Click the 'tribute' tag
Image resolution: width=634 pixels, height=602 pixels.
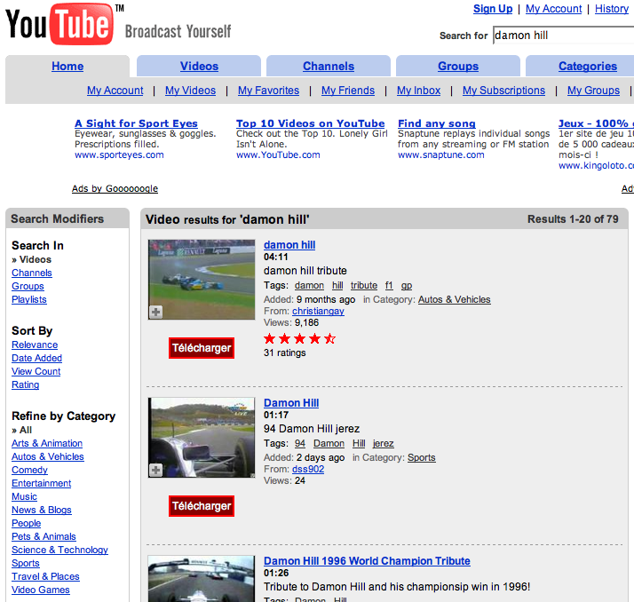click(364, 286)
